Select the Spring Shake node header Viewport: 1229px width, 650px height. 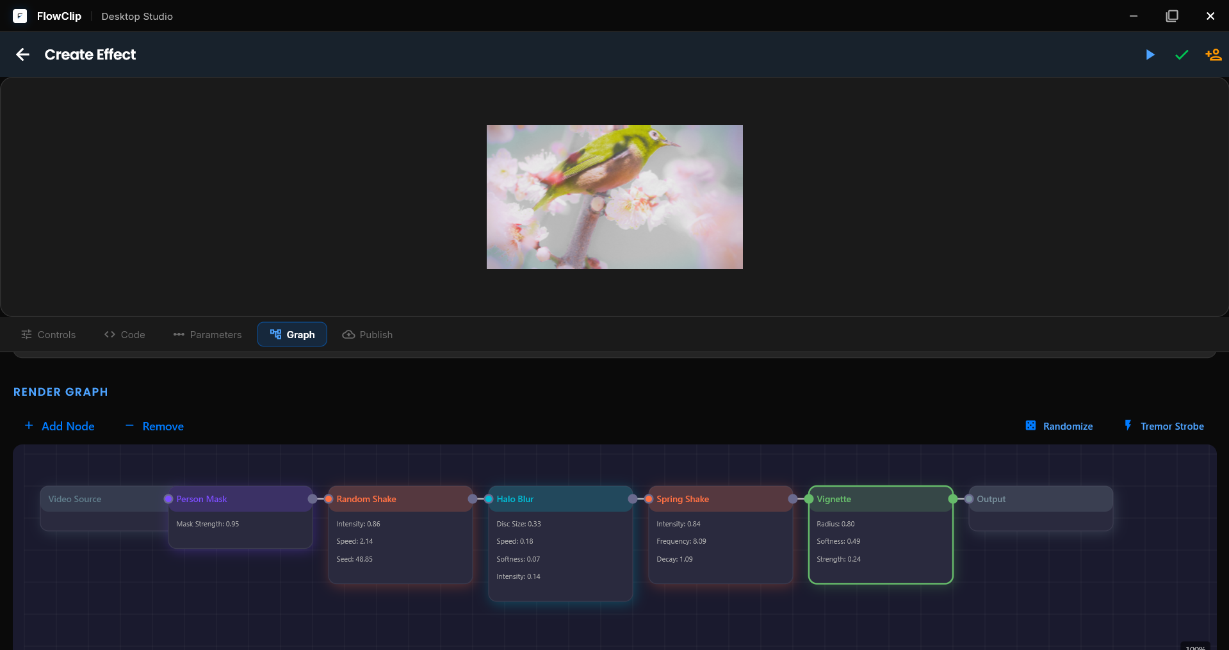(720, 499)
